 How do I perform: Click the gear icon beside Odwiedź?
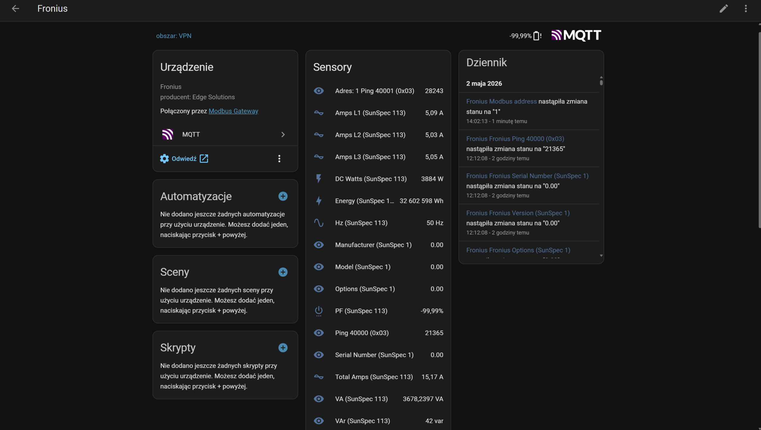(164, 159)
